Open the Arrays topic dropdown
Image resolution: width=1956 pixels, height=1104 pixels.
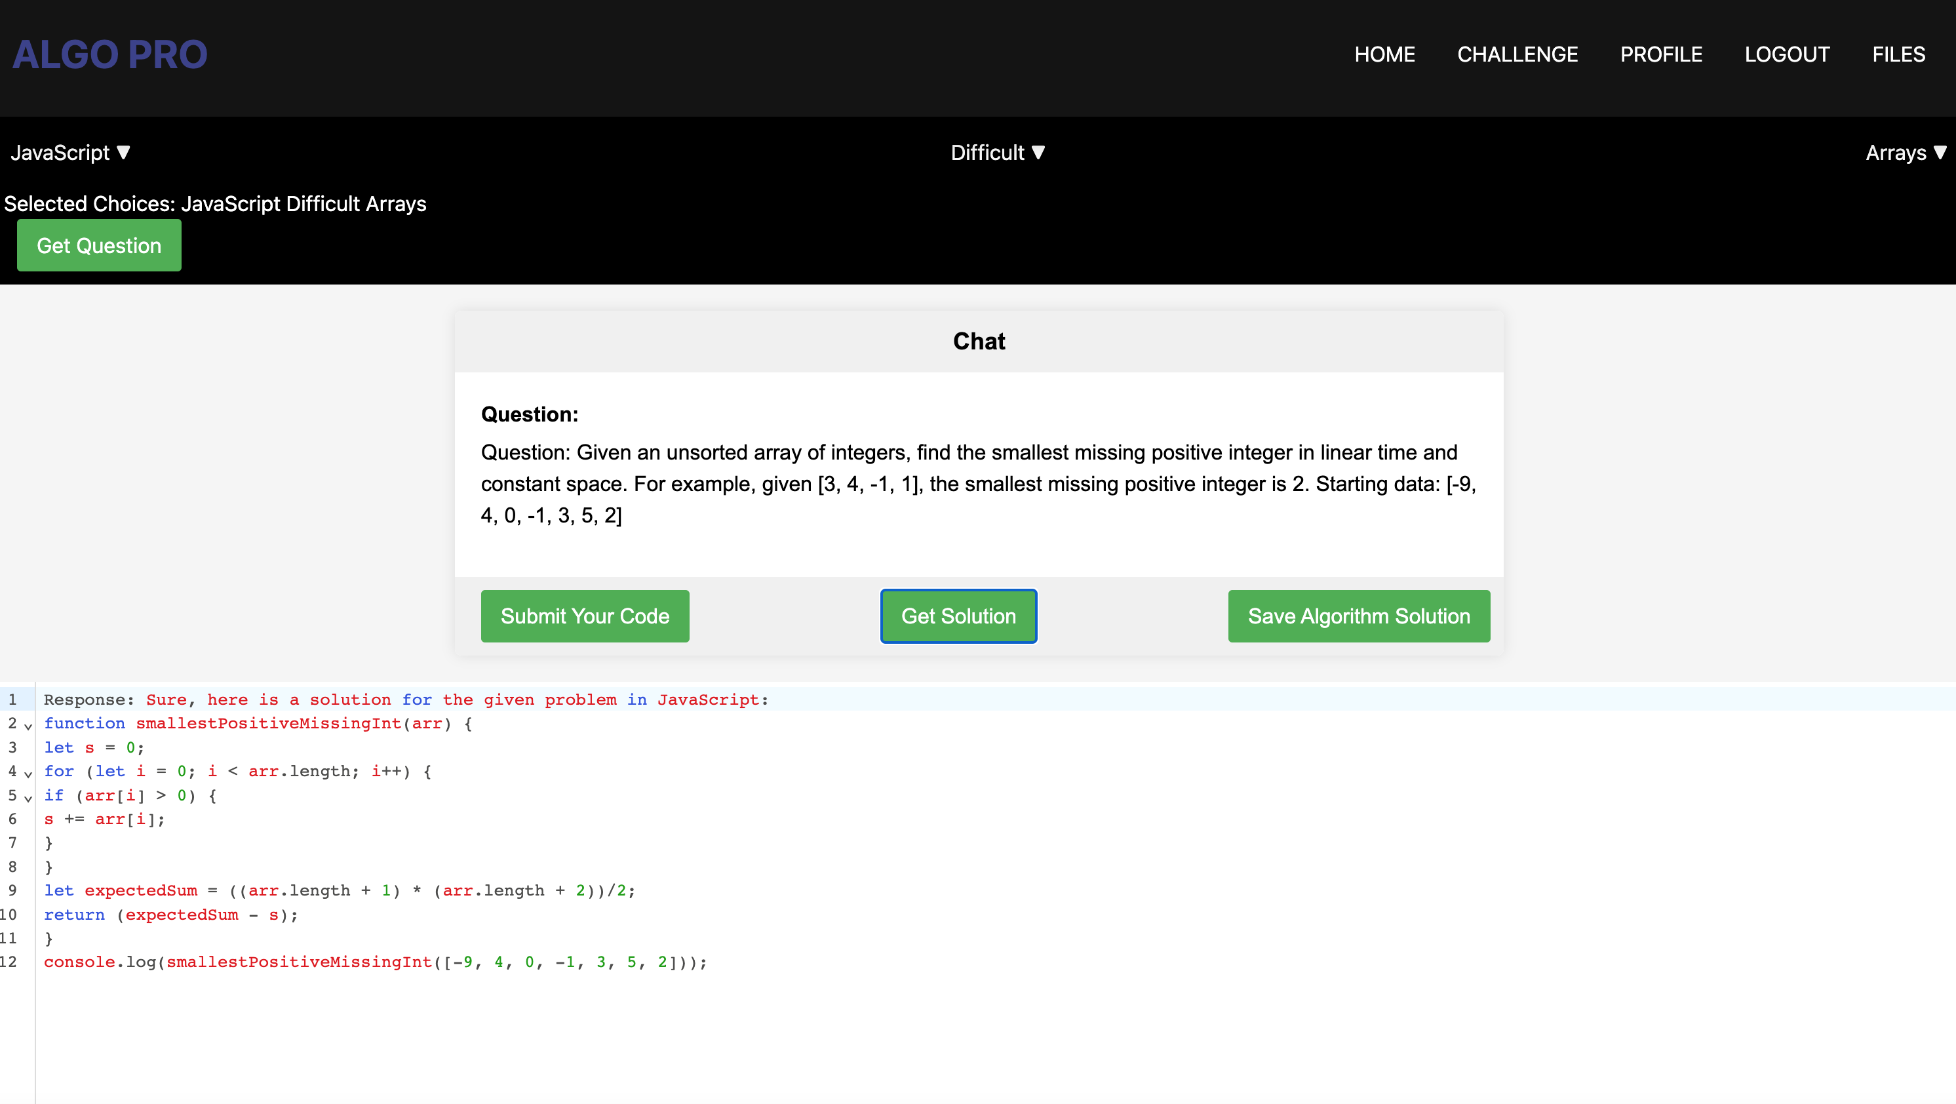(x=1906, y=153)
